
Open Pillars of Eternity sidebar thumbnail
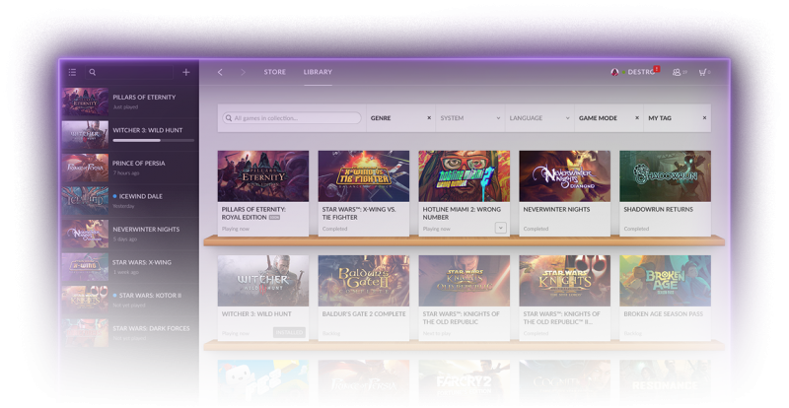(85, 102)
